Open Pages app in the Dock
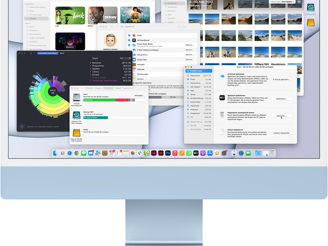328x246 pixels. (x=182, y=153)
